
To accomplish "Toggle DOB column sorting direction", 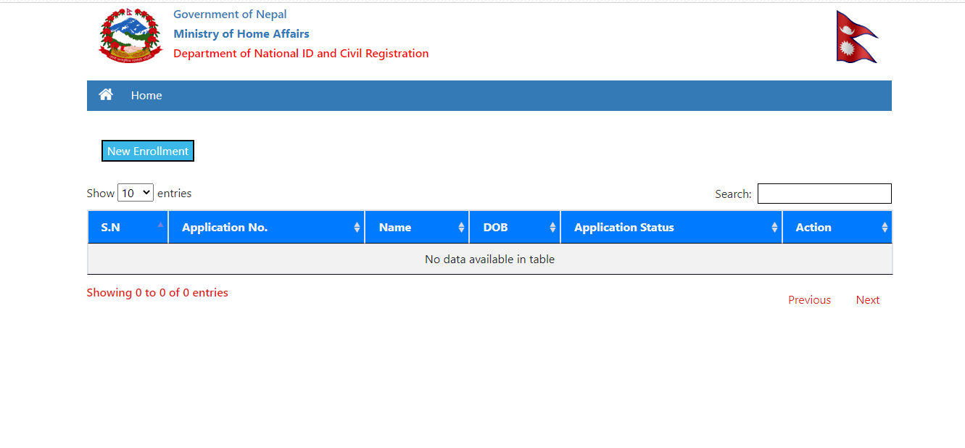I will 552,227.
